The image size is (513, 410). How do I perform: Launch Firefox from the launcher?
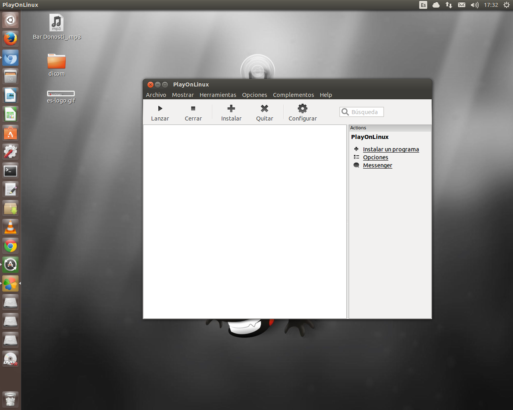(x=10, y=39)
